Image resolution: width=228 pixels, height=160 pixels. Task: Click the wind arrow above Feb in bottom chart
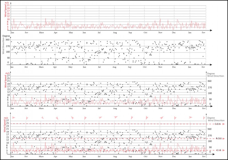point(27,118)
